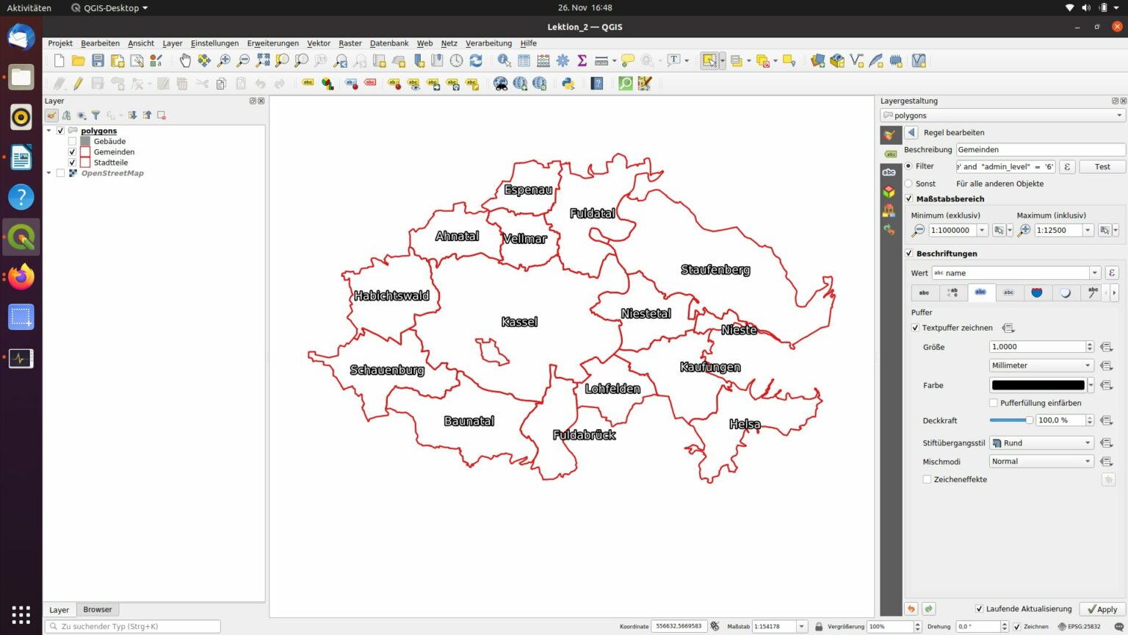Image resolution: width=1128 pixels, height=635 pixels.
Task: Enable the Pufferfüllung einfärben checkbox
Action: pos(994,403)
